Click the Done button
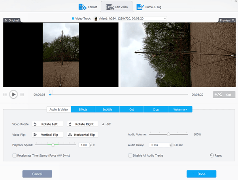 coord(201,174)
